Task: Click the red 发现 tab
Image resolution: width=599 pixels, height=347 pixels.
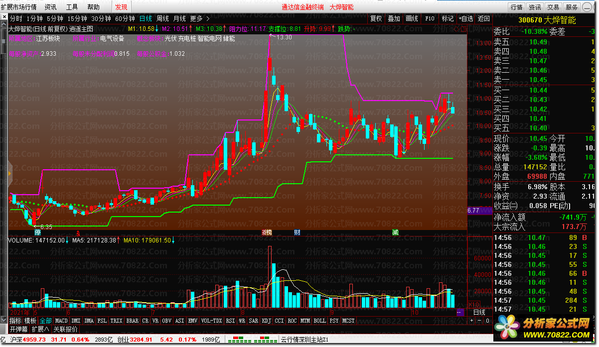Action: click(121, 7)
